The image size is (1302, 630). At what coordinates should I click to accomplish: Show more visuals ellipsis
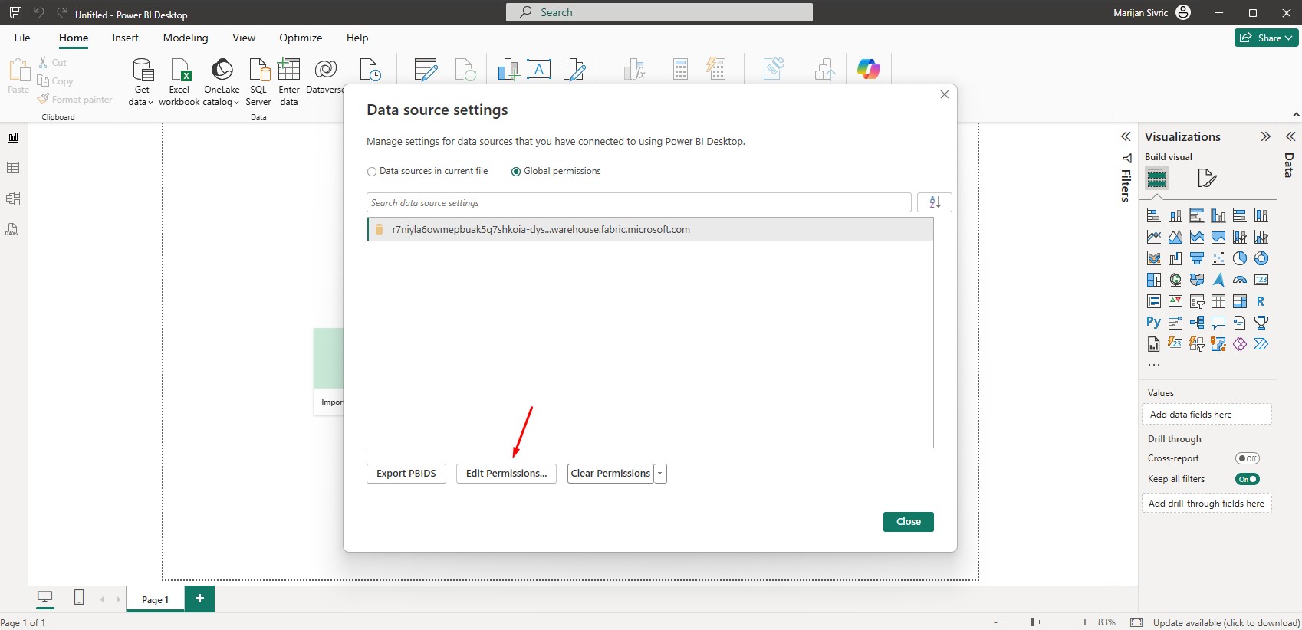click(1154, 365)
